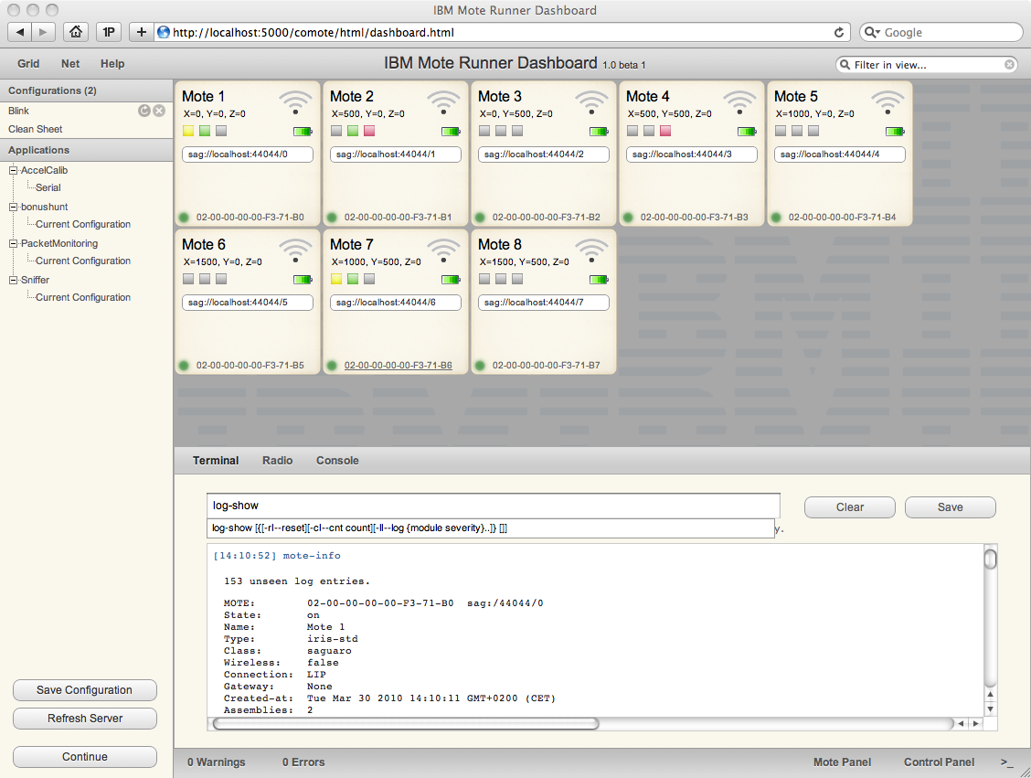Click the reload icon next to Blink configuration
Viewport: 1031px width, 778px height.
click(x=144, y=111)
